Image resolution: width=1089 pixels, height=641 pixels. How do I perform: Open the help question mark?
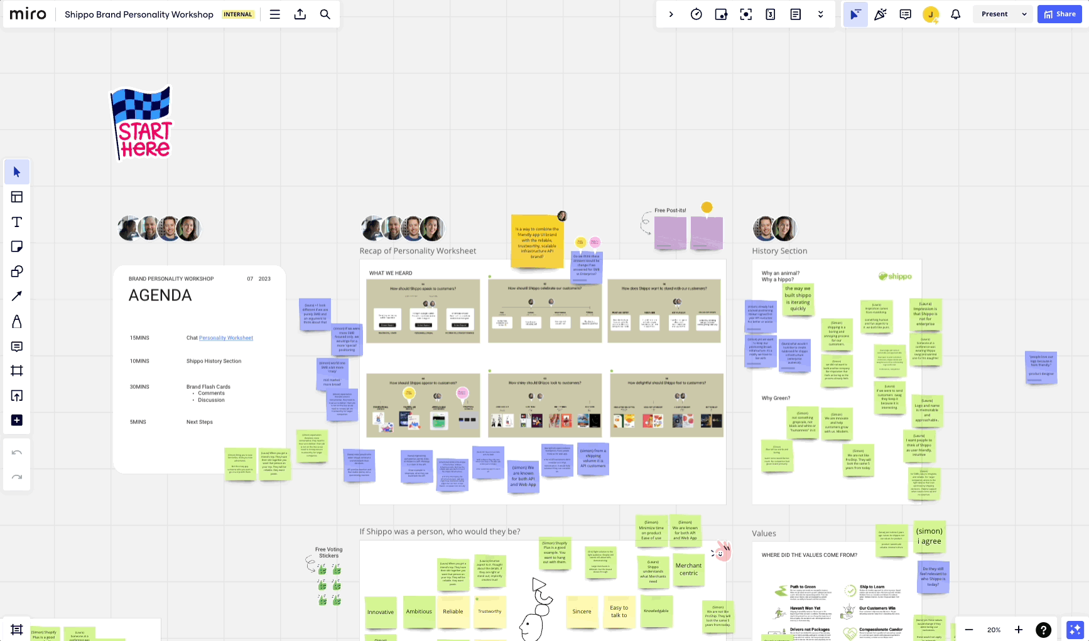[x=1043, y=630]
